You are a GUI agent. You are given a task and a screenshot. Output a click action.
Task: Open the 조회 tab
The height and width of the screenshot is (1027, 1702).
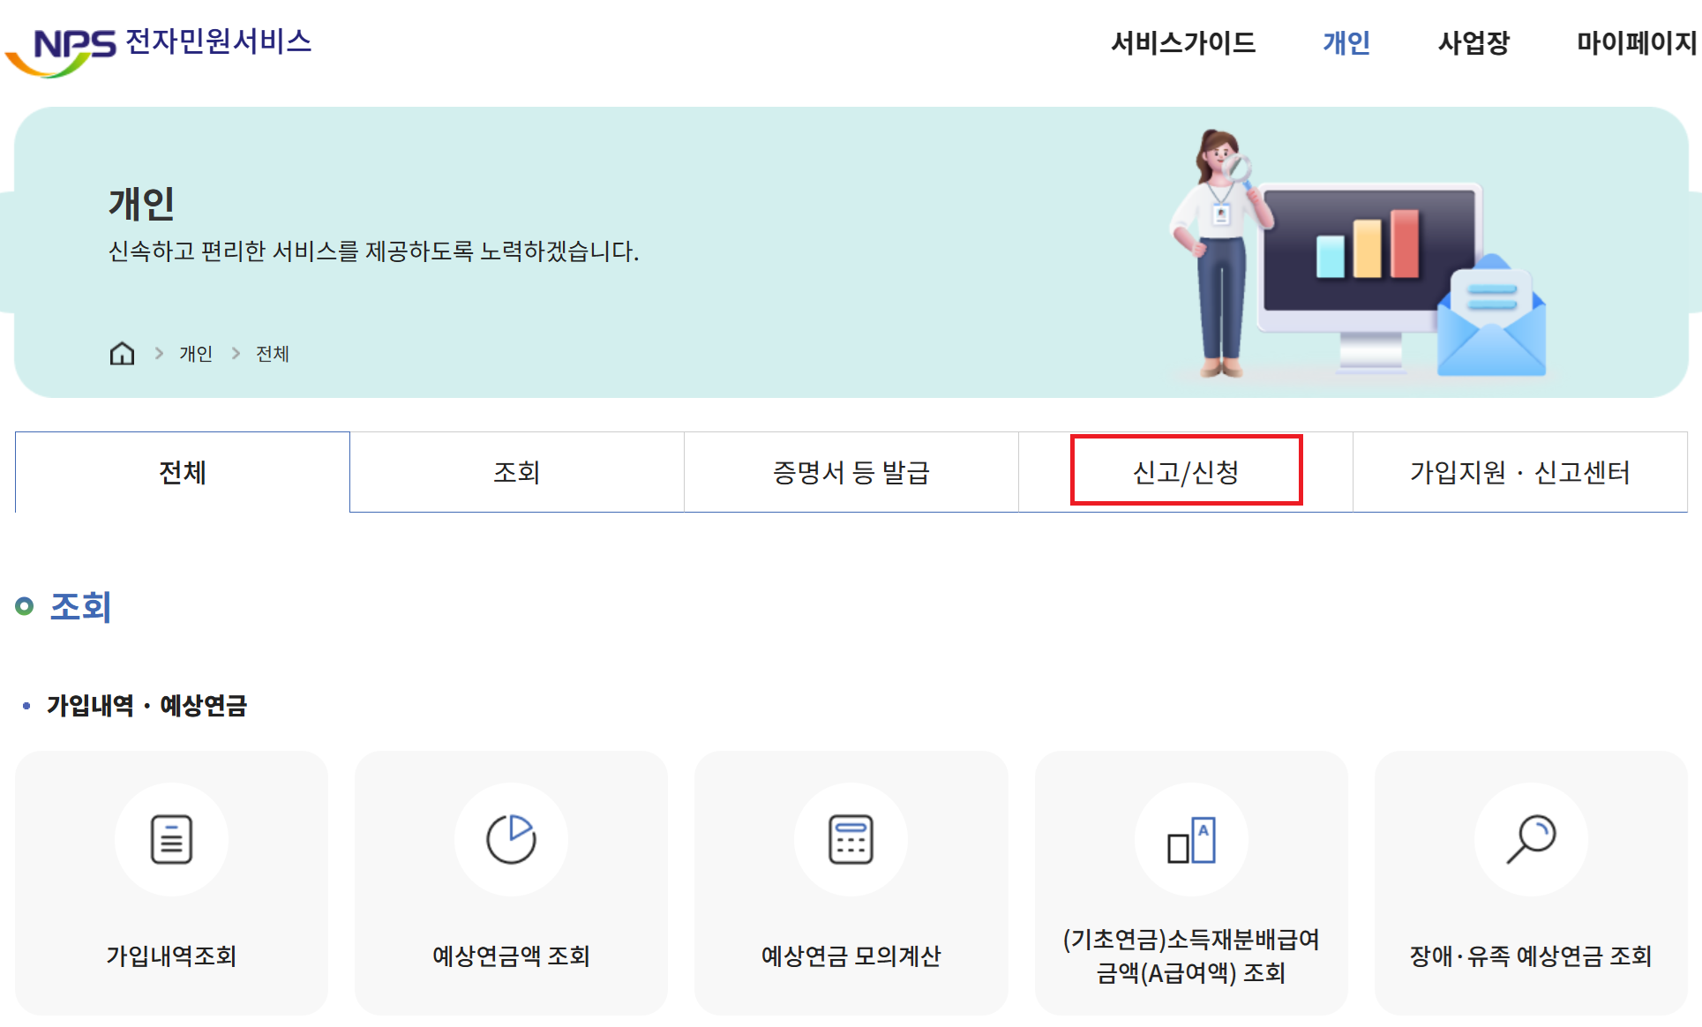517,471
